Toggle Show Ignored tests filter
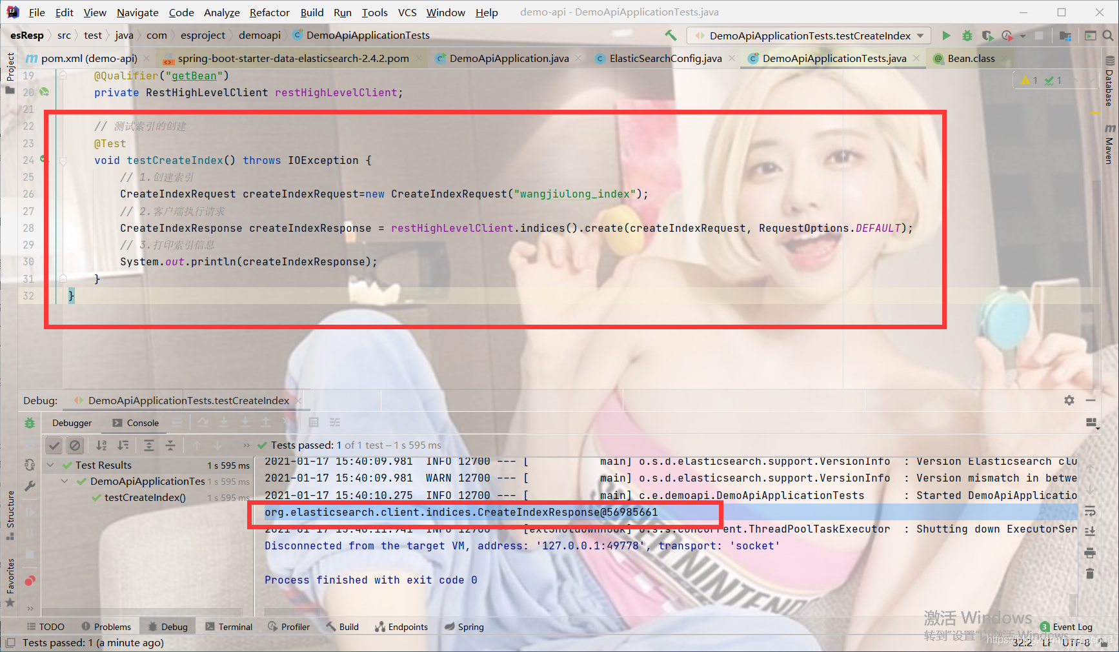 (76, 445)
